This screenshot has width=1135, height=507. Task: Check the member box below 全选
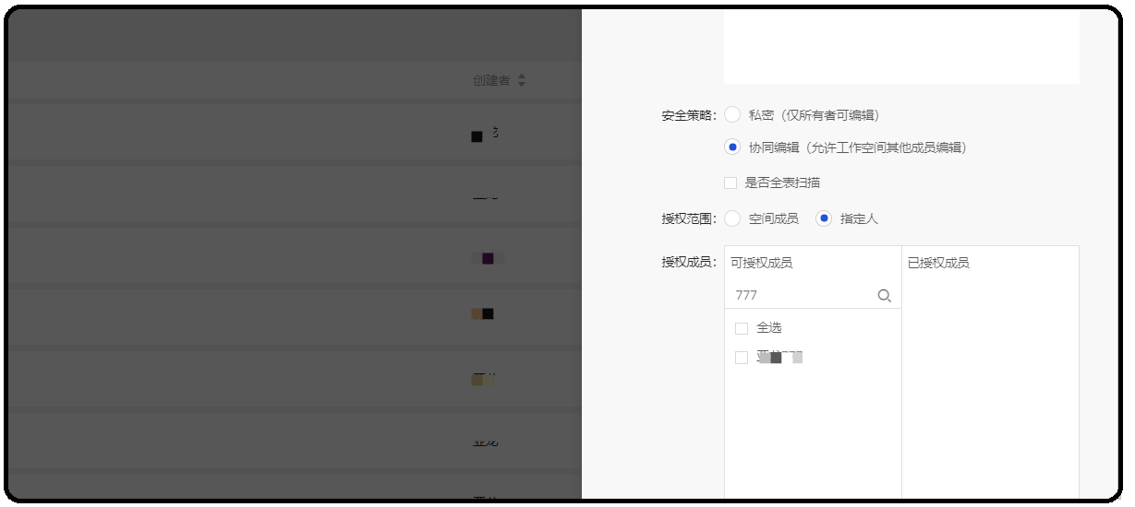point(742,358)
